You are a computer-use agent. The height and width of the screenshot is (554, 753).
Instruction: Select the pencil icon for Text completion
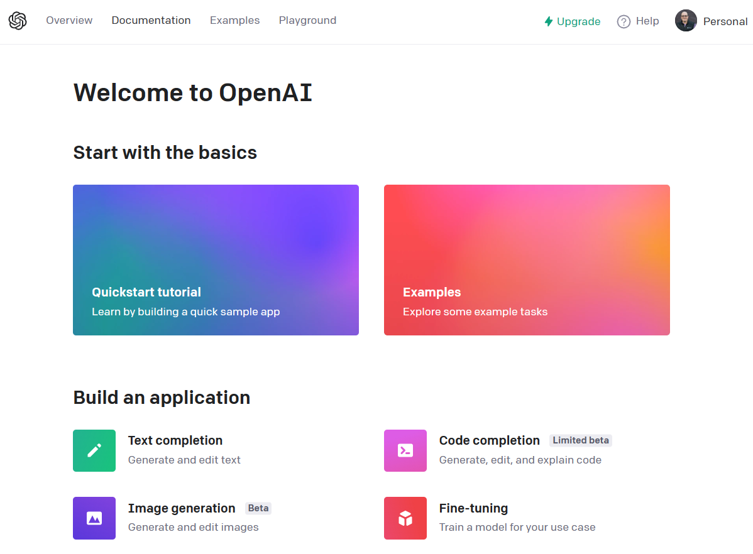click(x=94, y=450)
